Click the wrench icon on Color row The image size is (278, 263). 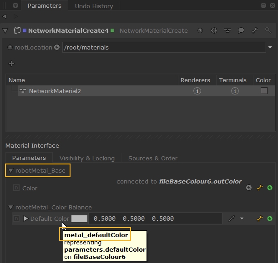tap(260, 188)
